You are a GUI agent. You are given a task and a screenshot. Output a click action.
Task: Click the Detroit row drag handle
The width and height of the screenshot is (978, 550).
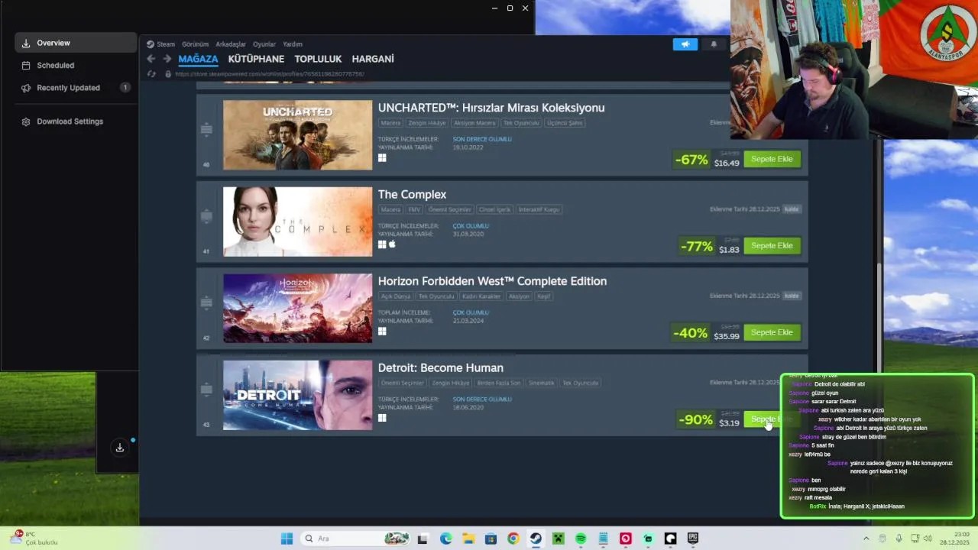(206, 390)
